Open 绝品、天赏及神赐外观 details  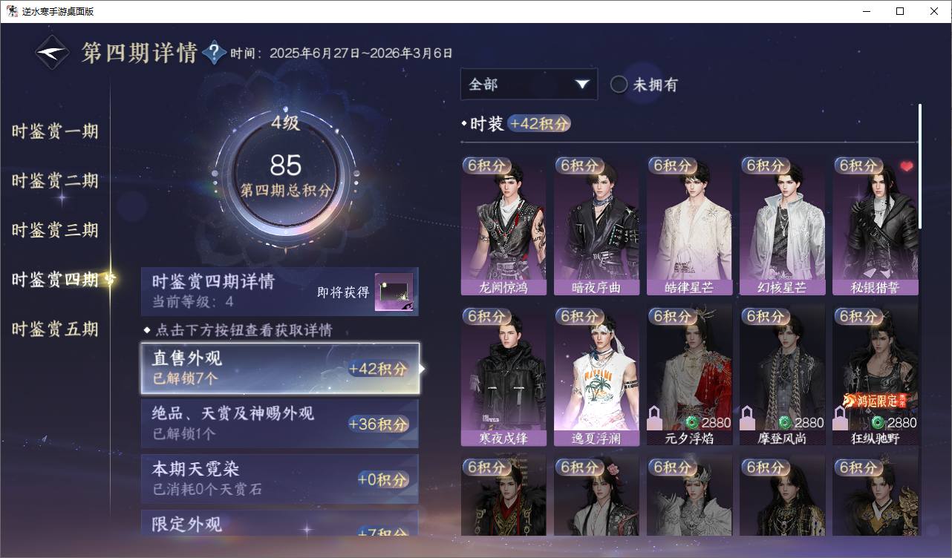pyautogui.click(x=280, y=424)
